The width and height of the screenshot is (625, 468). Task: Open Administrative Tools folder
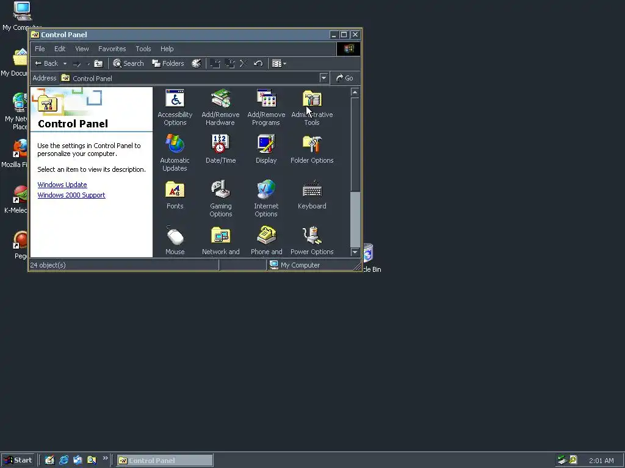click(x=312, y=107)
